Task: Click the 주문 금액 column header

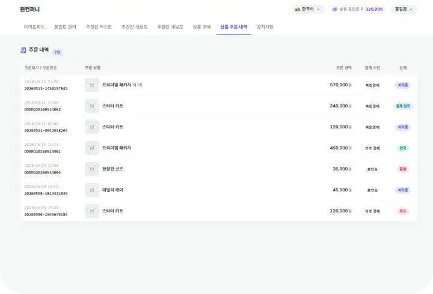Action: [x=344, y=68]
